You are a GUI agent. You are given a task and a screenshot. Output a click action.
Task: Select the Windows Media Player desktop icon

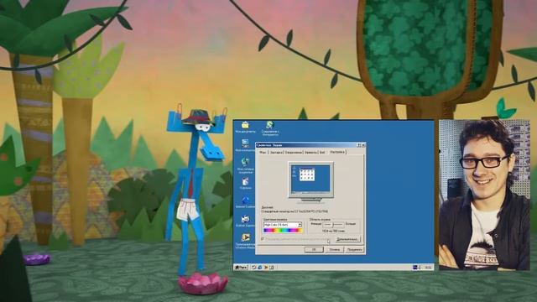(245, 241)
